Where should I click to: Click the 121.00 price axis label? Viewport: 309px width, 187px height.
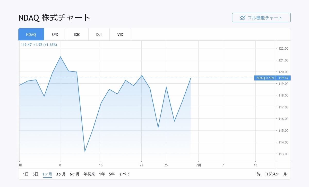coord(283,60)
